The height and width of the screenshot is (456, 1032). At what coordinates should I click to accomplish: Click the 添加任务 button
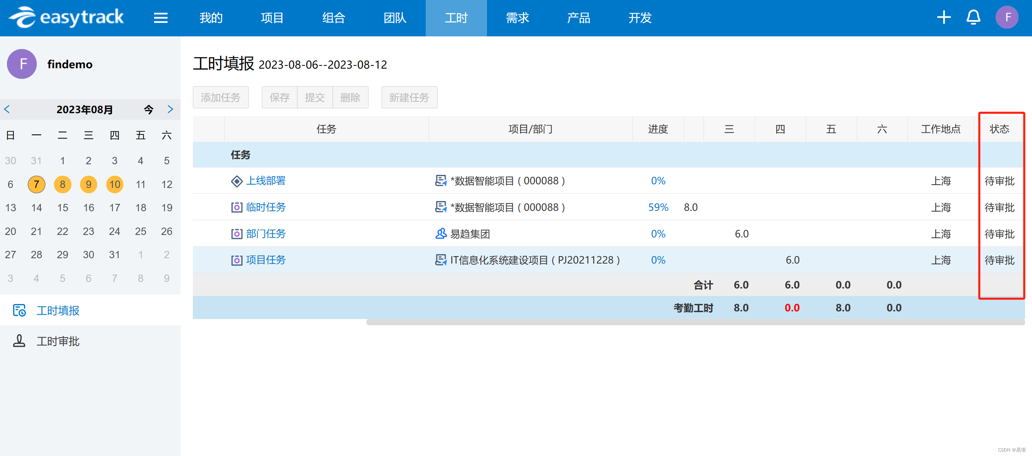click(x=221, y=97)
